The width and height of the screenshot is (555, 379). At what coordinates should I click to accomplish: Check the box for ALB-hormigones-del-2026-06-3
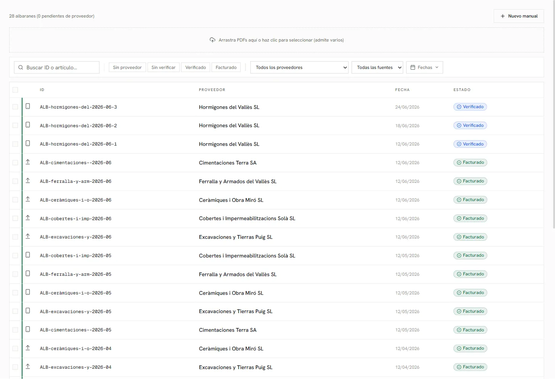15,107
